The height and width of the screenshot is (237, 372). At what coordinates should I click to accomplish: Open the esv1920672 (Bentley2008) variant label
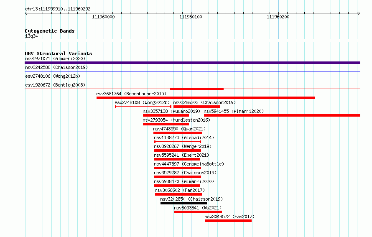55,85
